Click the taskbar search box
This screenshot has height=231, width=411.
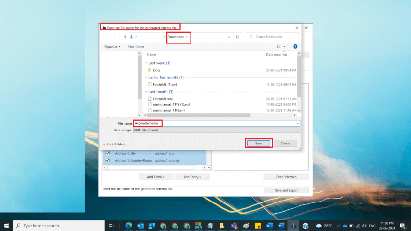pos(59,226)
